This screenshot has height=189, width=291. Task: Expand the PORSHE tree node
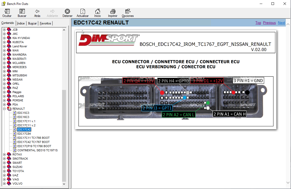tap(4, 100)
